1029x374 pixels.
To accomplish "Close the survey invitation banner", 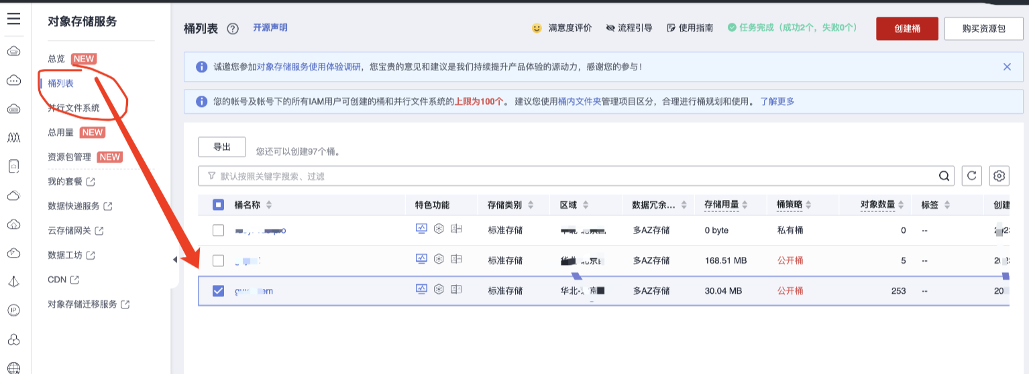I will tap(1006, 67).
